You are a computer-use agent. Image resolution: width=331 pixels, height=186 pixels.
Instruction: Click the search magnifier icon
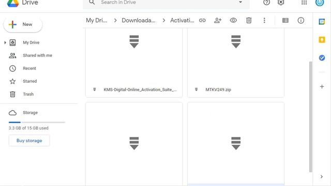pyautogui.click(x=92, y=3)
